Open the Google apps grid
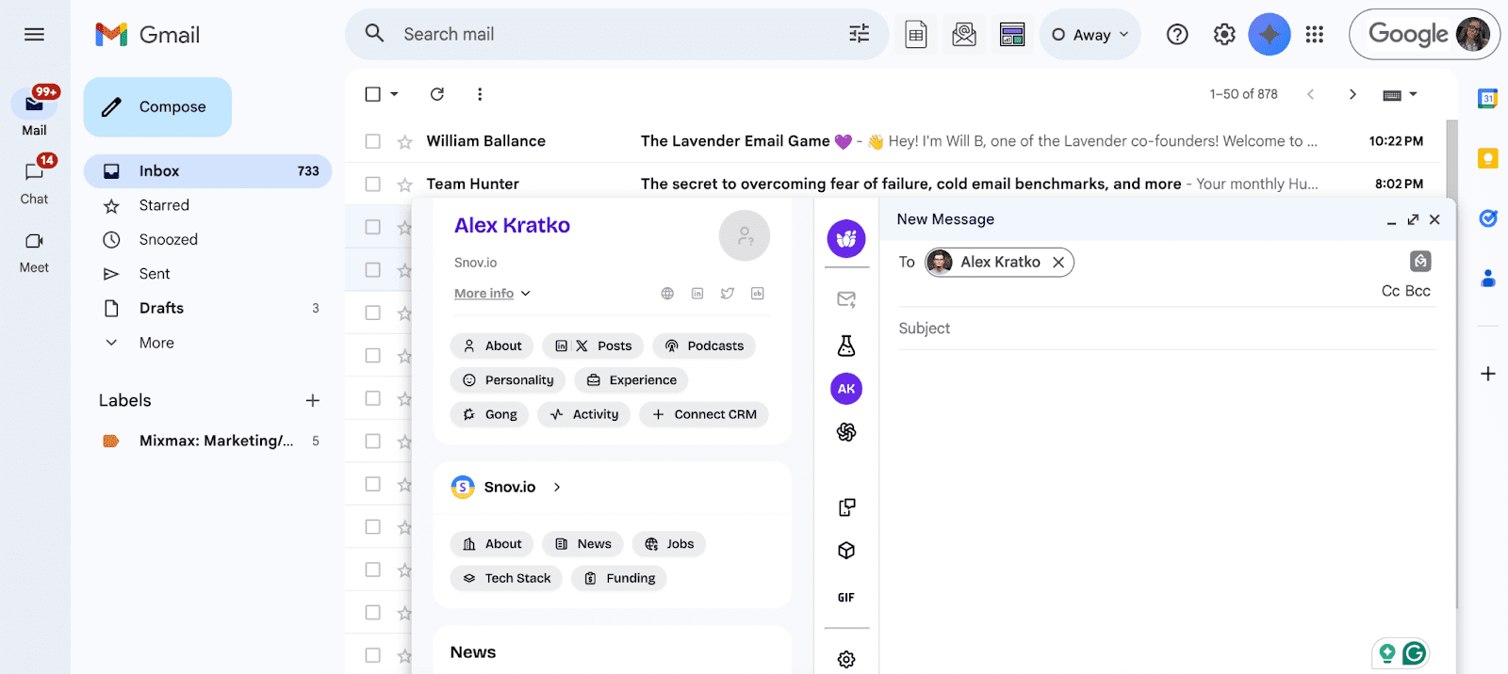This screenshot has height=674, width=1508. 1315,35
